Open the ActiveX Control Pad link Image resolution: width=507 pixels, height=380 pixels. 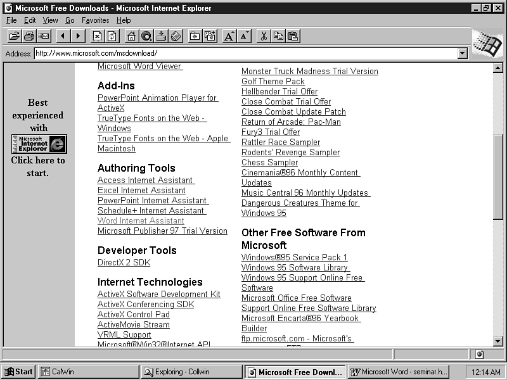134,314
